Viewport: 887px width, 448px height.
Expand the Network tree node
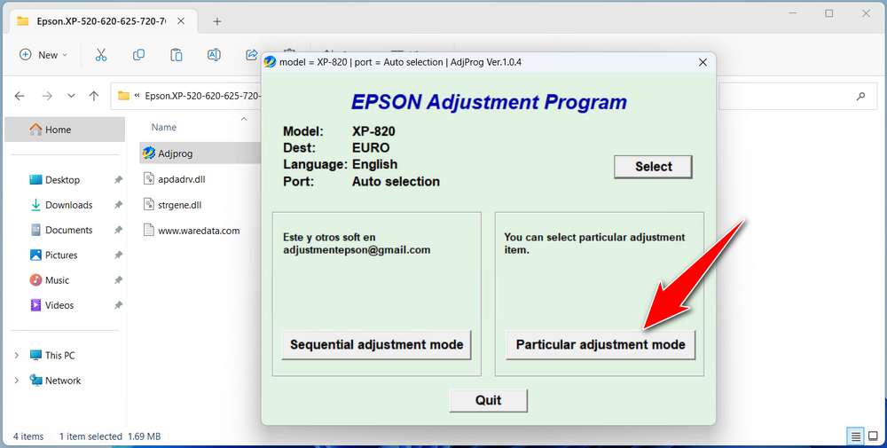16,381
